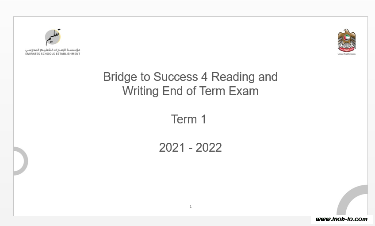The height and width of the screenshot is (226, 375).
Task: Click the year "2022"
Action: pos(209,148)
